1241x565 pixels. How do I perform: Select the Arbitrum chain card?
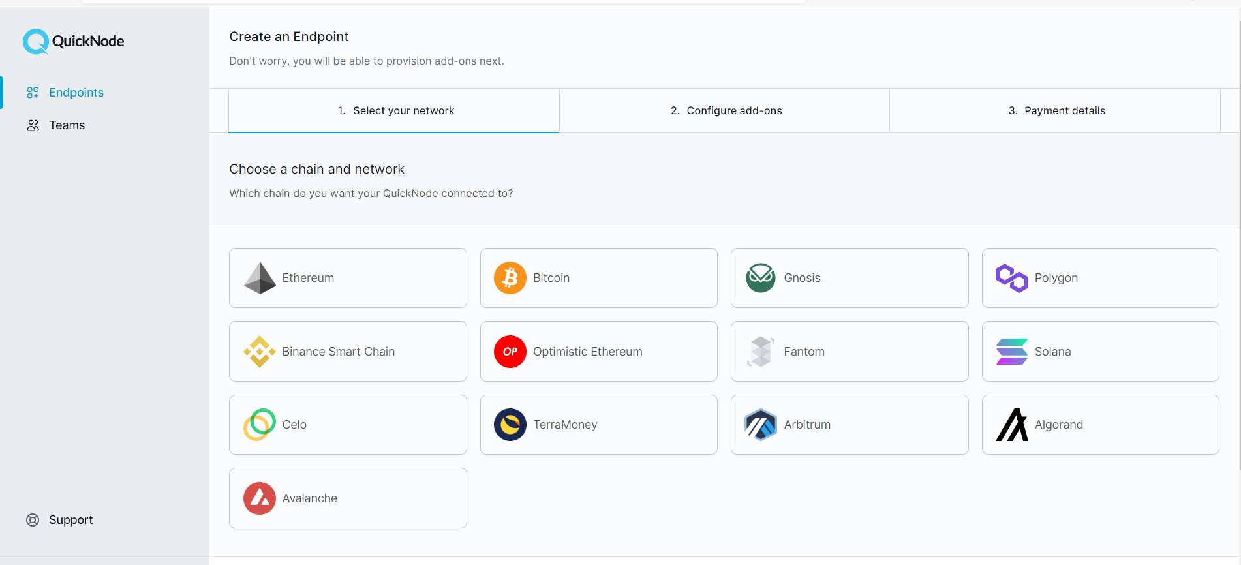coord(850,425)
